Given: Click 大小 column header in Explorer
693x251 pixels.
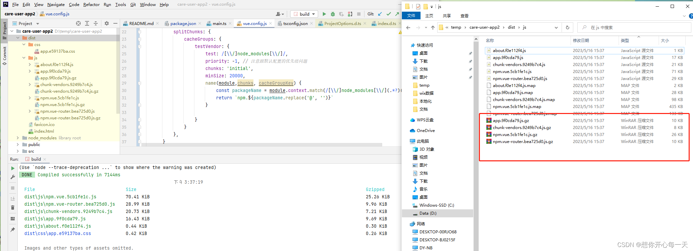Looking at the screenshot, I should tap(665, 41).
